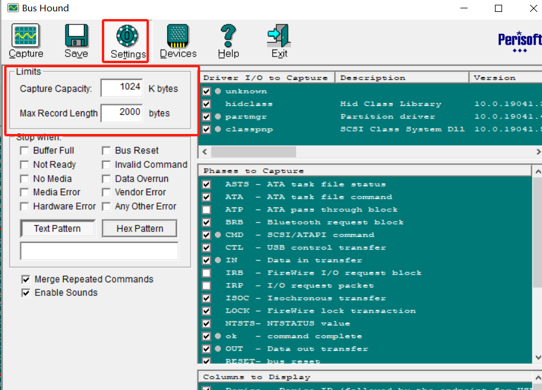Click the stop pattern text field
542x390 pixels.
click(x=99, y=251)
